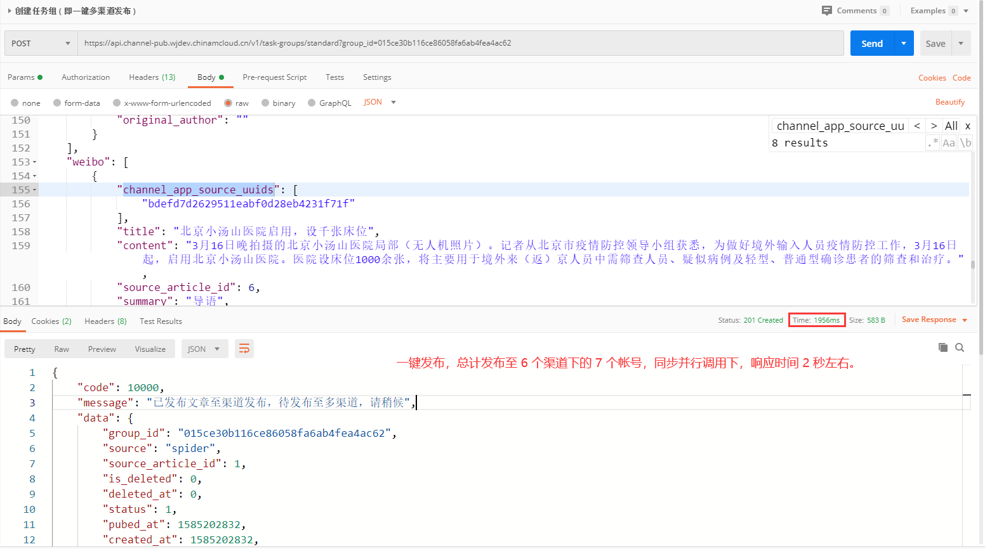Go to next search result arrow

coord(934,126)
